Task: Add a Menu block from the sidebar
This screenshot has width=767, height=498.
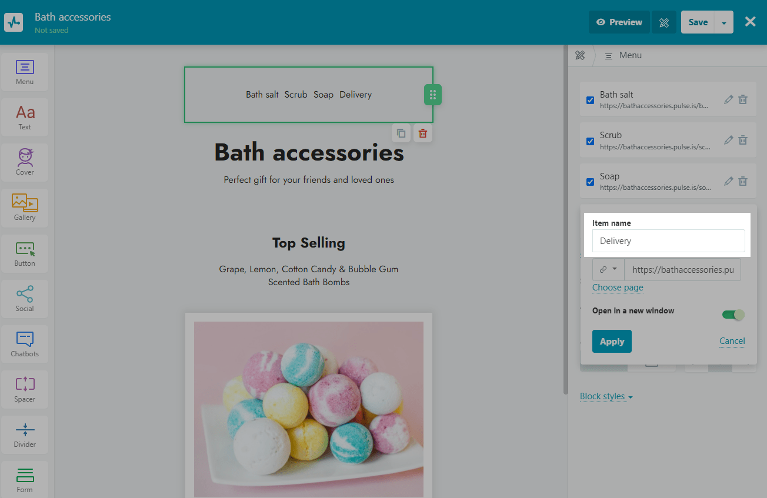Action: [25, 72]
